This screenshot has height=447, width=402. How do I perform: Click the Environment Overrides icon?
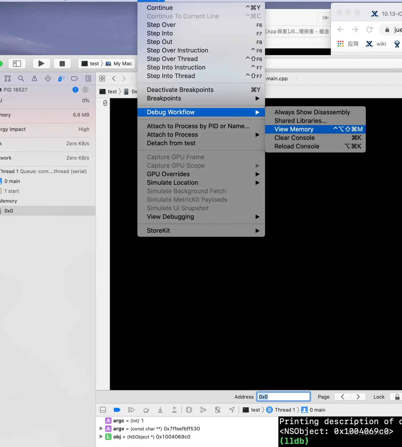pyautogui.click(x=217, y=410)
